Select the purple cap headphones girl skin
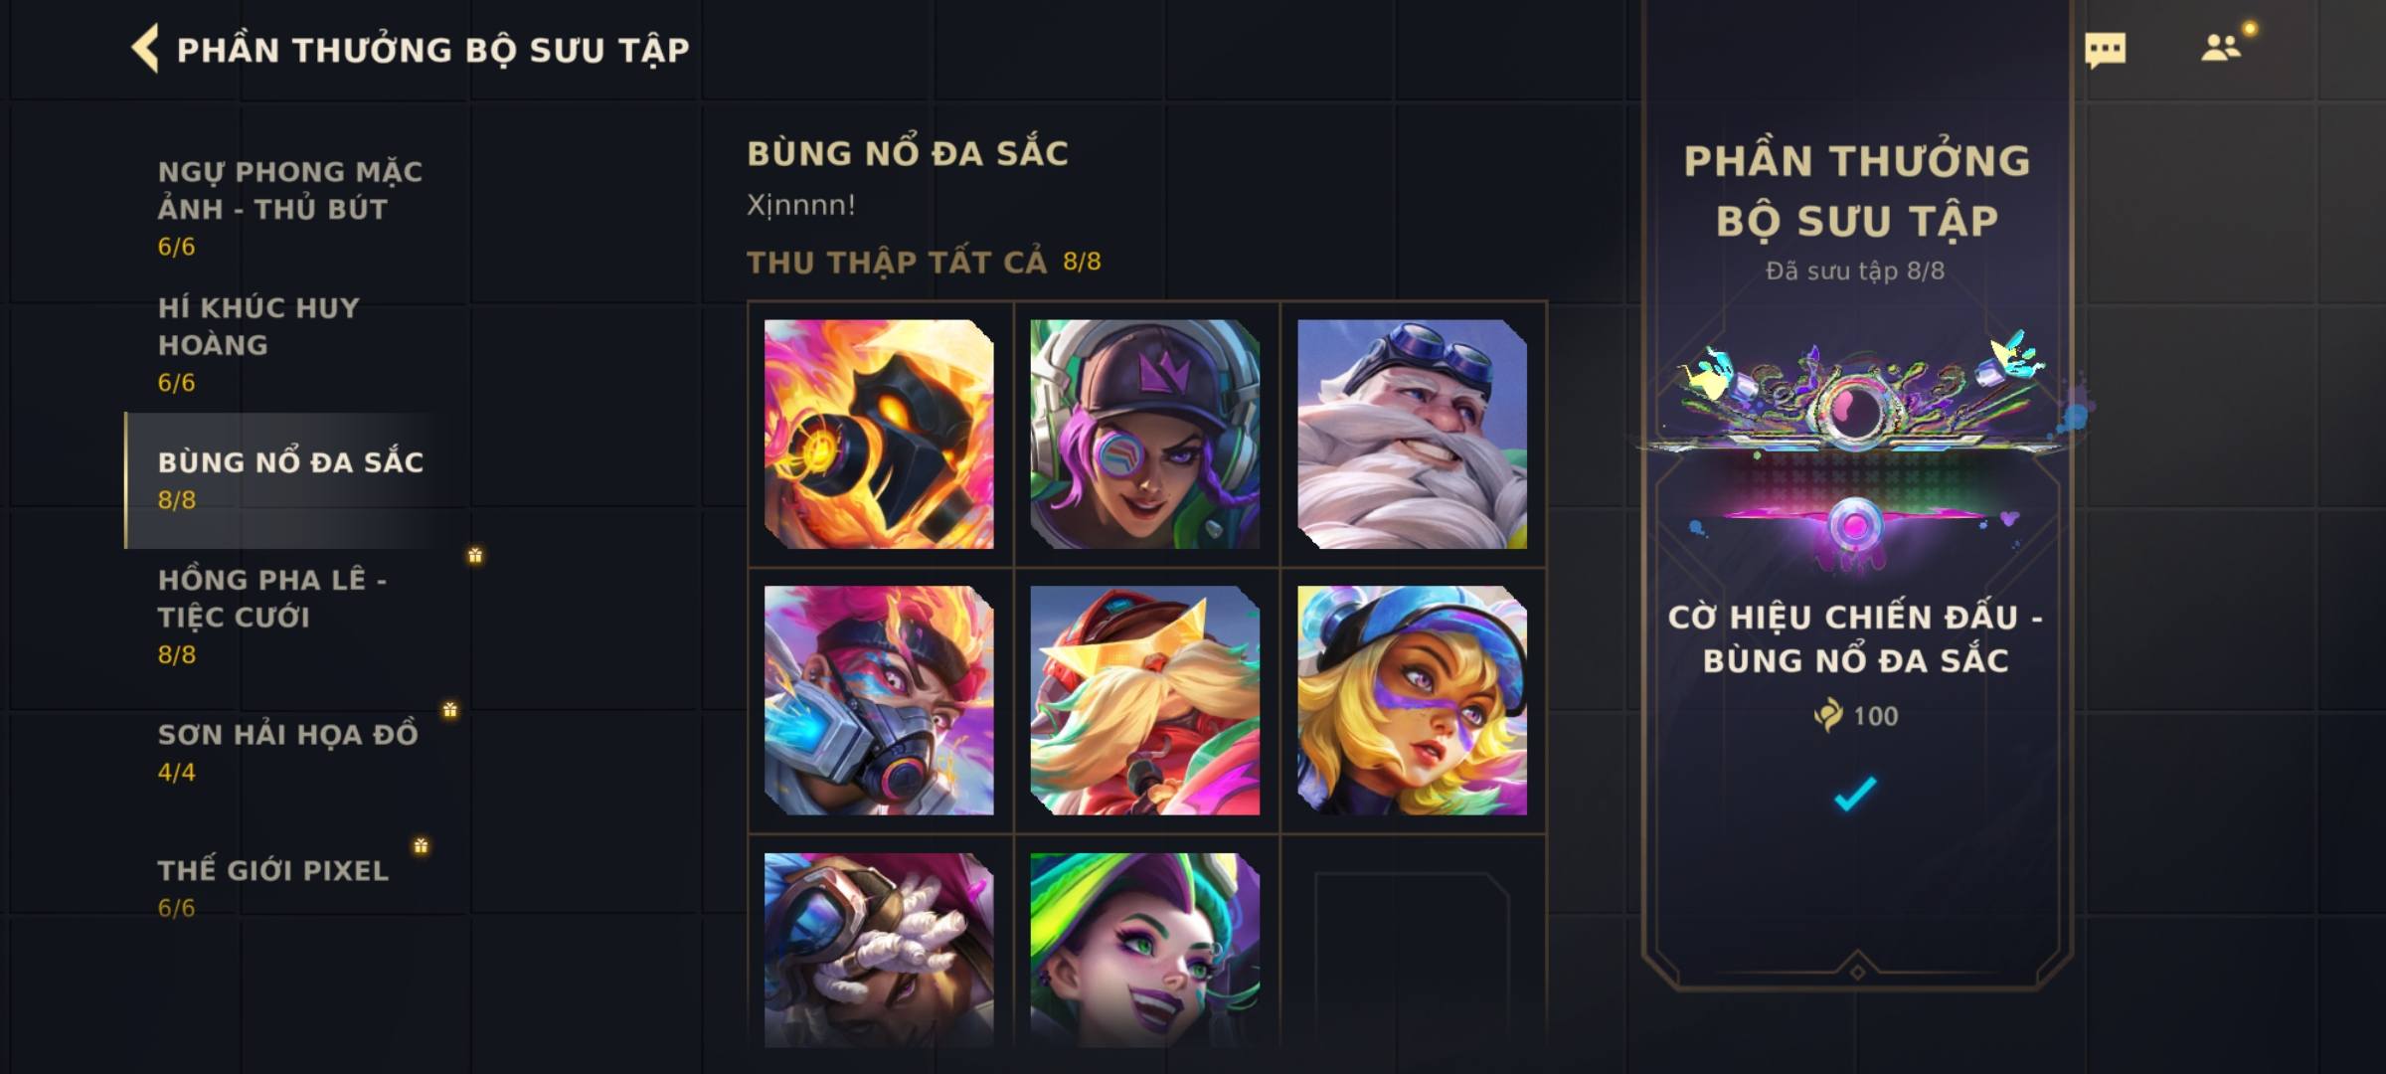This screenshot has width=2386, height=1074. [1145, 434]
